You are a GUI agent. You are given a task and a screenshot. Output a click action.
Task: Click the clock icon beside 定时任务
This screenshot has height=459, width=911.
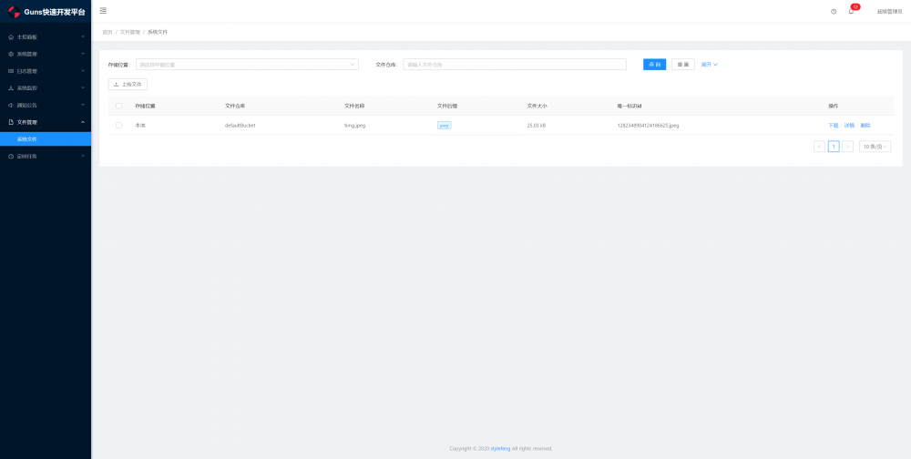[x=11, y=157]
